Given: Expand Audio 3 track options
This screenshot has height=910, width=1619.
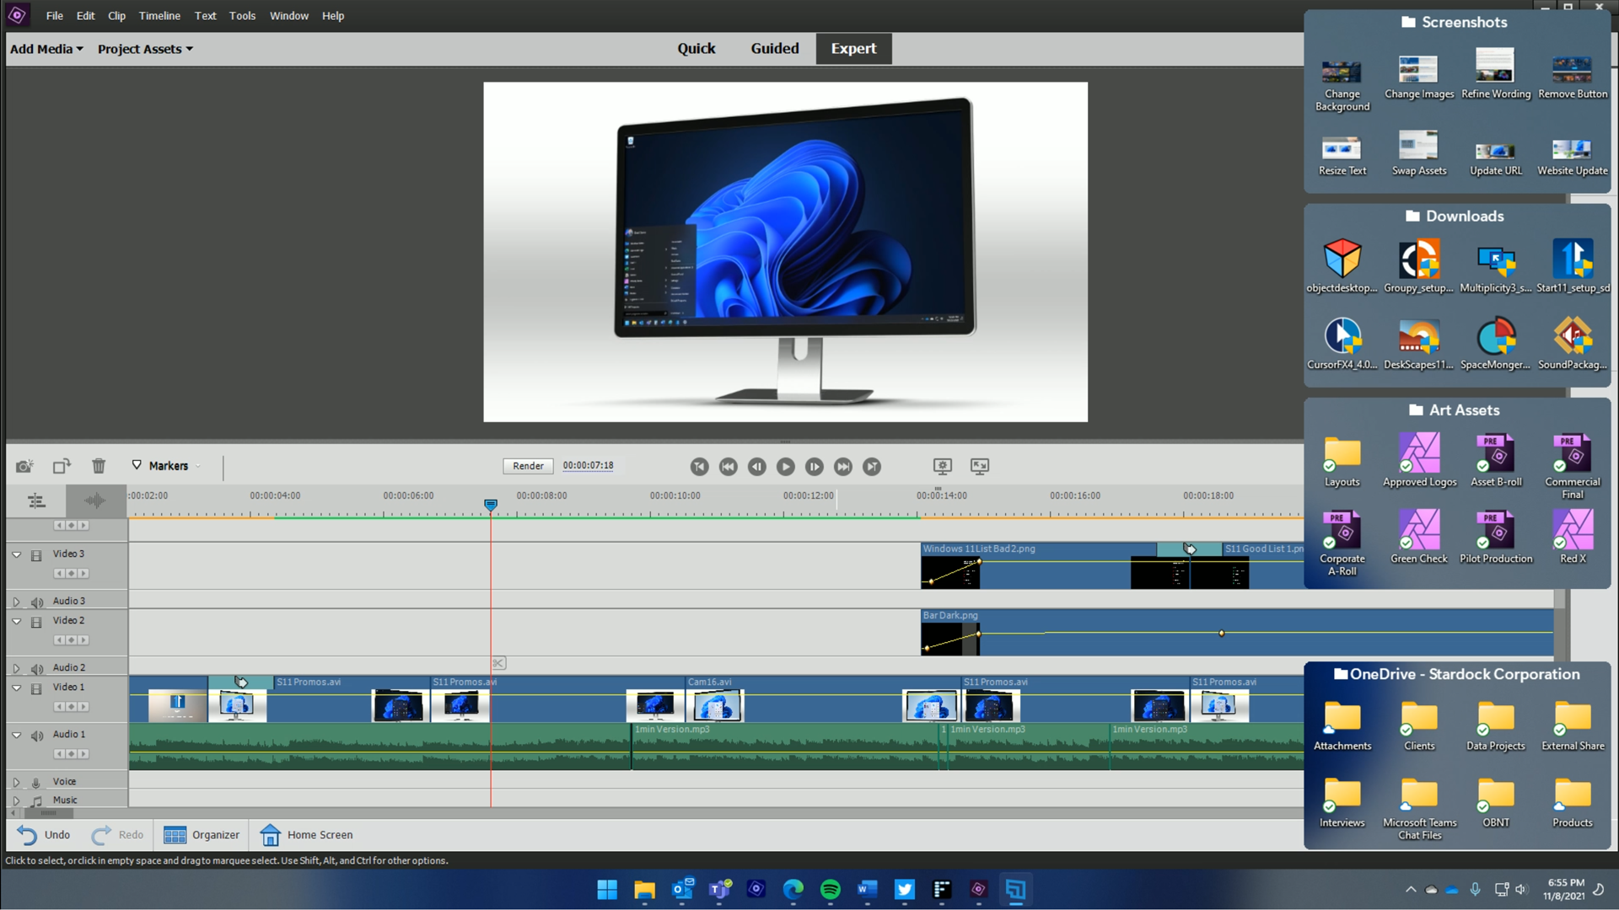Looking at the screenshot, I should 15,600.
